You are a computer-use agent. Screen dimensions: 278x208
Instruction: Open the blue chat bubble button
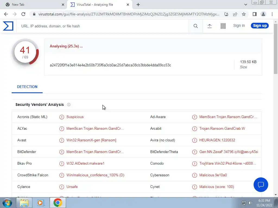click(261, 185)
